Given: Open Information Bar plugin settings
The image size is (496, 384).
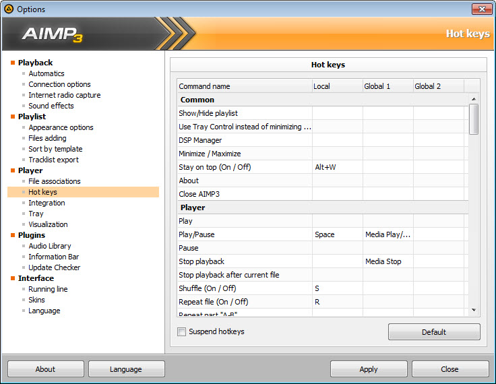Looking at the screenshot, I should [x=54, y=257].
